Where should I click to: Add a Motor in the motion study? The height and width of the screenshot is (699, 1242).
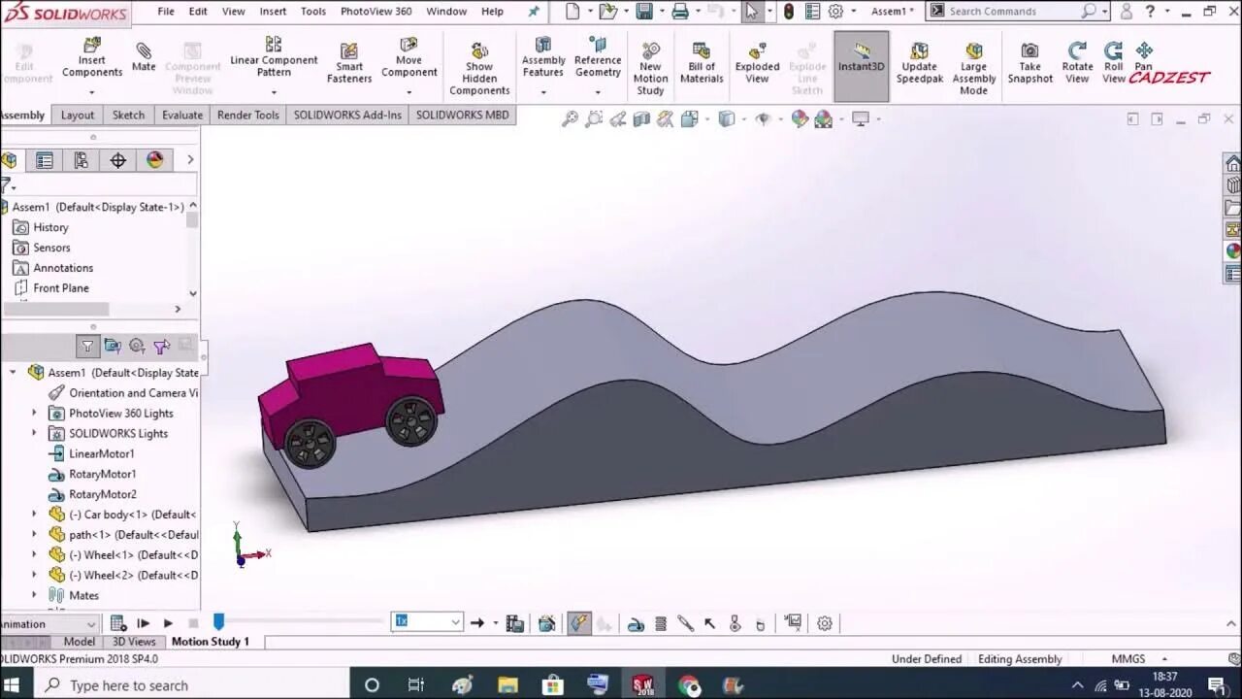click(x=637, y=622)
